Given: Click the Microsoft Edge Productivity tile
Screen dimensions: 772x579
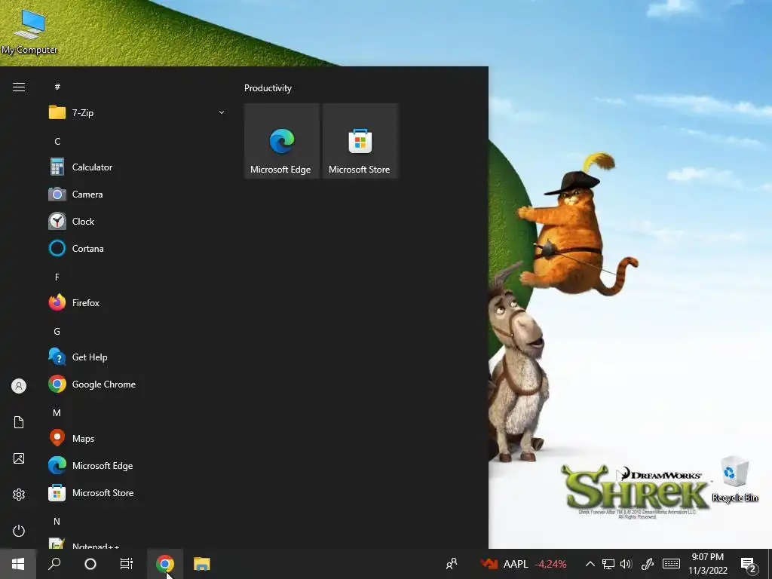Looking at the screenshot, I should click(x=282, y=141).
